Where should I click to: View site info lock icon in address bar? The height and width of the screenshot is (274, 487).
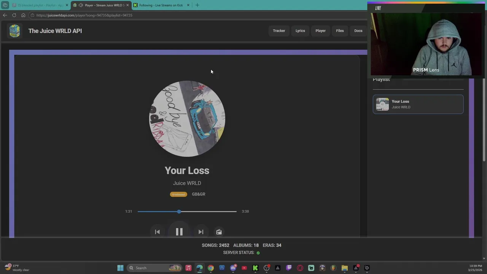[x=33, y=15]
